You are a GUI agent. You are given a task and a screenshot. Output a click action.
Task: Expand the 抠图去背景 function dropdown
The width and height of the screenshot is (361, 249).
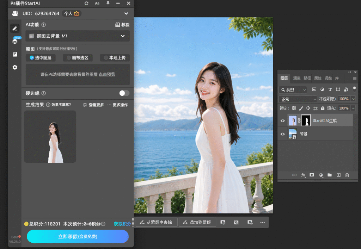(x=78, y=36)
